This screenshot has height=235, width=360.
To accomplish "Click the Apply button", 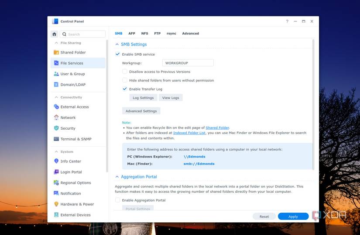I will [293, 216].
